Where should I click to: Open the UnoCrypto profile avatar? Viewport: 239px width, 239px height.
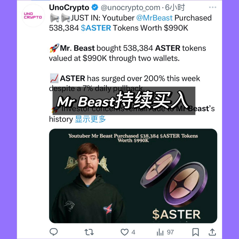(x=33, y=16)
